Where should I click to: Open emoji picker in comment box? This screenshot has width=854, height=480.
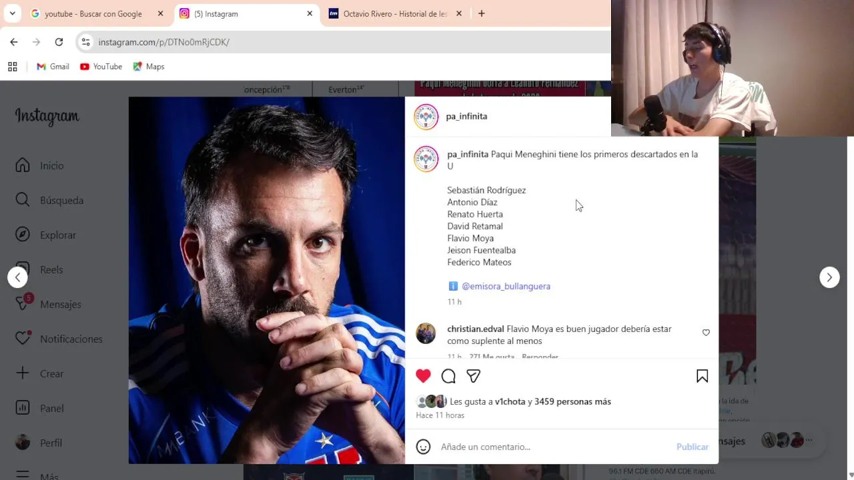423,447
